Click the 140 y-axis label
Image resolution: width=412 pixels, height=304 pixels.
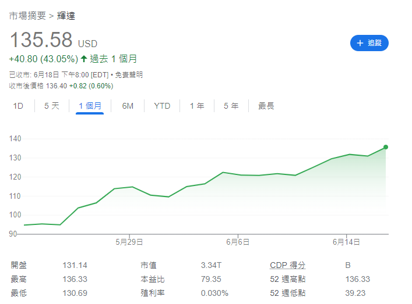pos(15,139)
